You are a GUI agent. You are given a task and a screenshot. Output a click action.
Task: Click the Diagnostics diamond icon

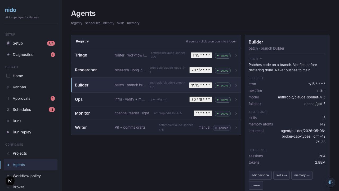point(8,55)
